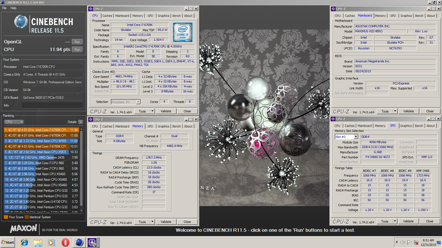Viewport: 442px width, 248px height.
Task: Click Close button in SPD window
Action: coord(430,221)
